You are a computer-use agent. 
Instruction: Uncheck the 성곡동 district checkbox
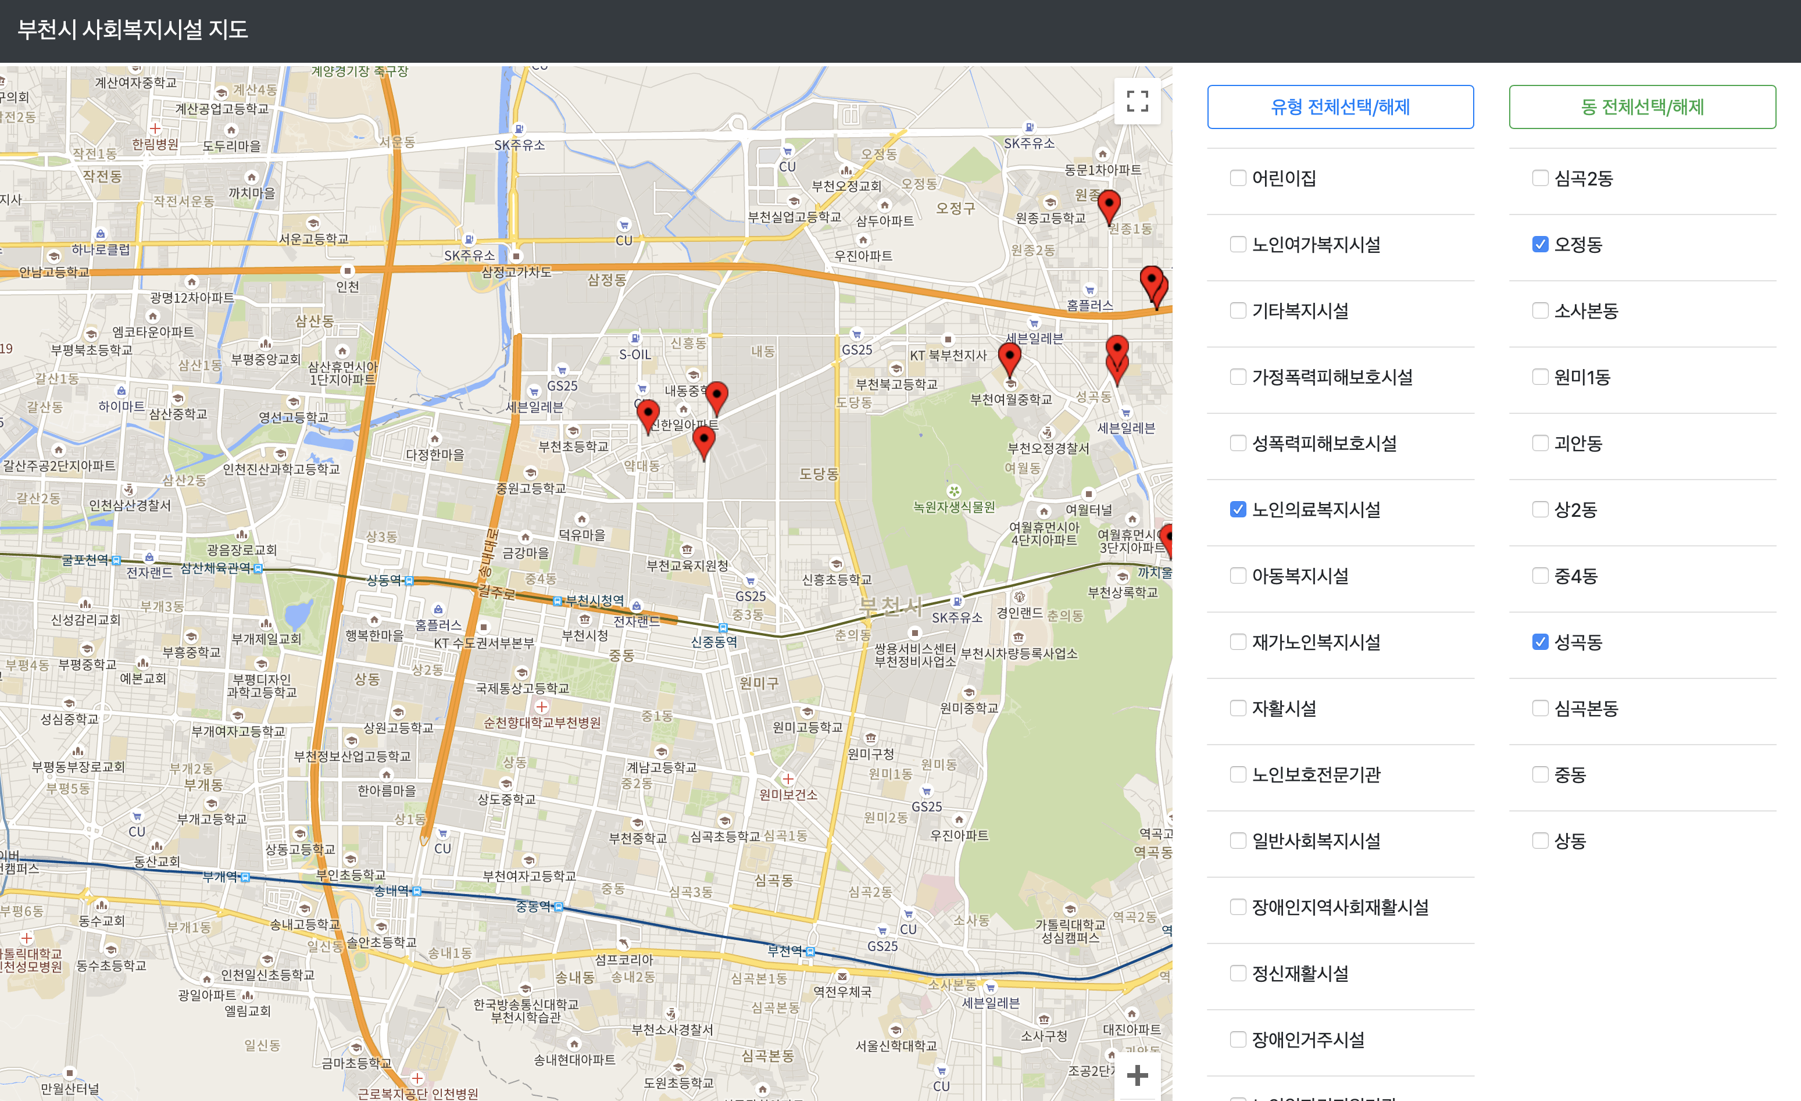(x=1539, y=641)
